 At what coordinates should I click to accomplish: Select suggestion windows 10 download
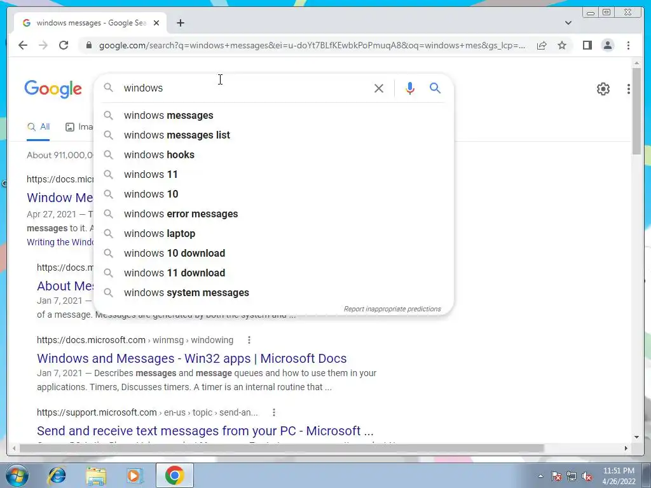(273, 253)
